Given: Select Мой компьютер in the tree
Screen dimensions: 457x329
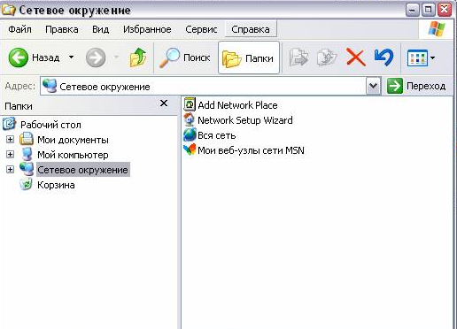Looking at the screenshot, I should coord(73,155).
